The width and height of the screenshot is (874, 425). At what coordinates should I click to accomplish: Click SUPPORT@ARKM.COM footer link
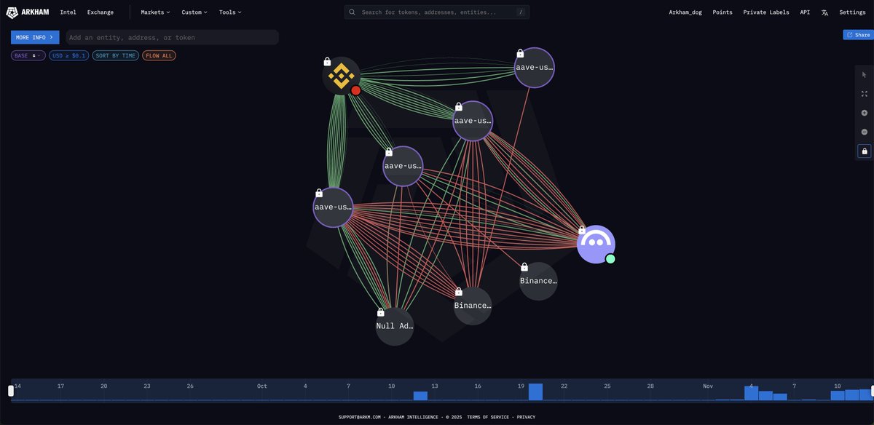tap(361, 417)
